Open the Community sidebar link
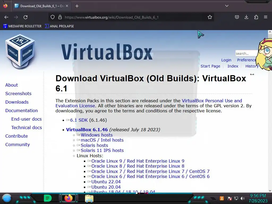Image resolution: width=272 pixels, height=204 pixels. [x=18, y=144]
